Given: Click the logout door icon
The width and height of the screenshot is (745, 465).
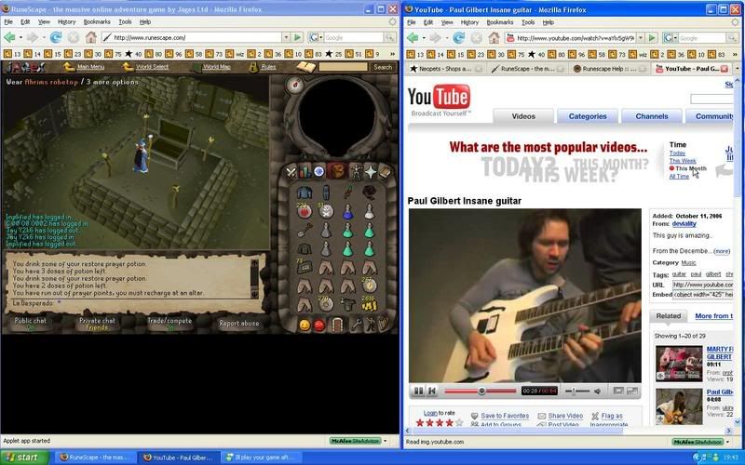Looking at the screenshot, I should click(337, 325).
